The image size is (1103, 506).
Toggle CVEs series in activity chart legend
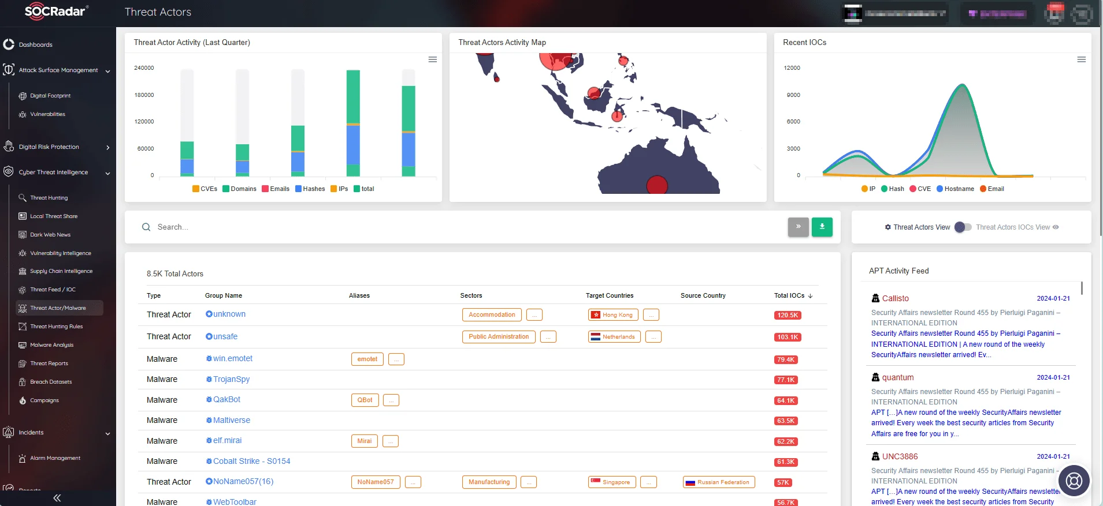click(205, 189)
